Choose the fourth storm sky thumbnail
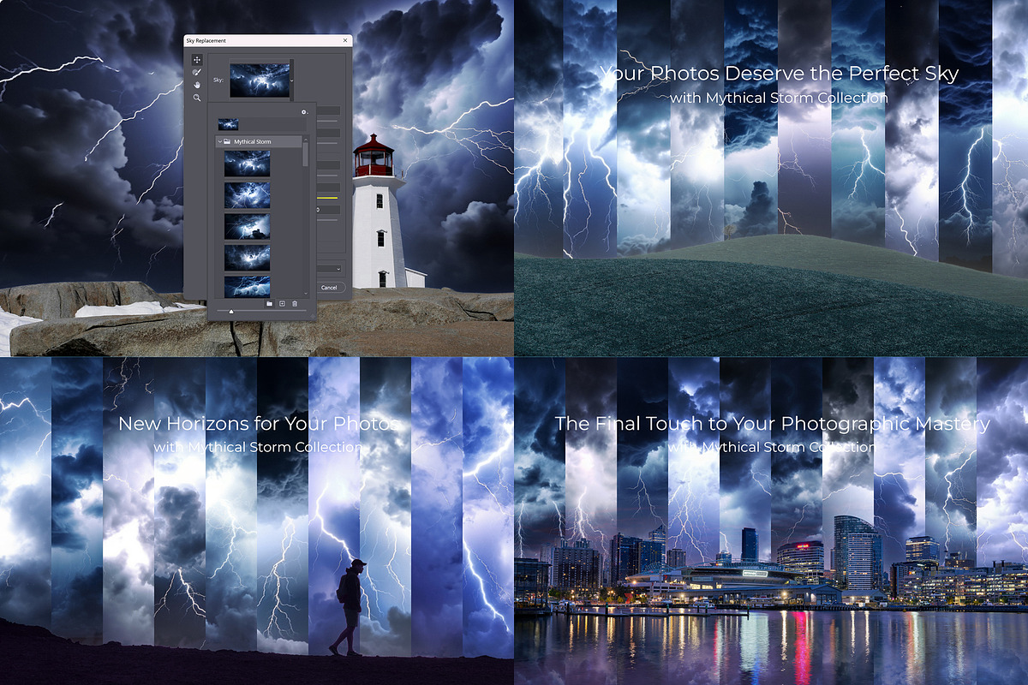Screen dimensions: 1028x685 248,258
